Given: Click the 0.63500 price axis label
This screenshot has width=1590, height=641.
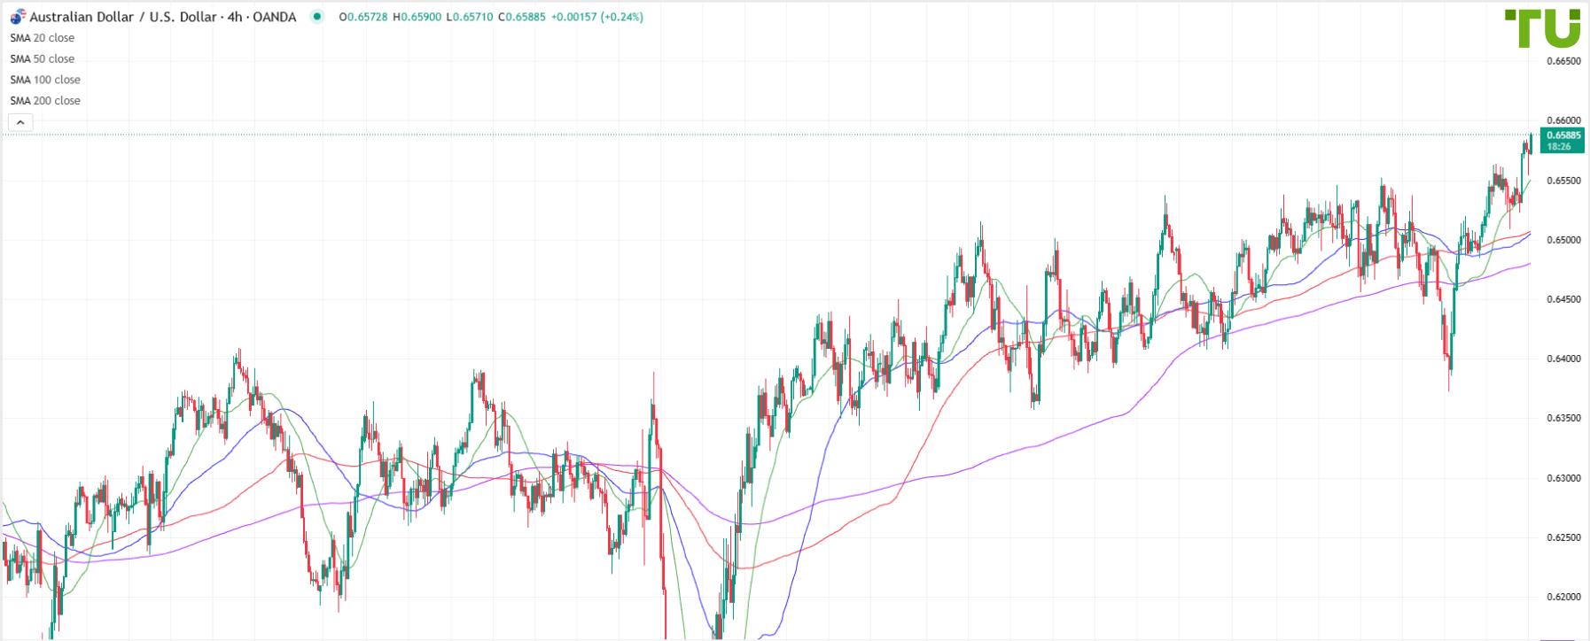Looking at the screenshot, I should click(x=1563, y=418).
